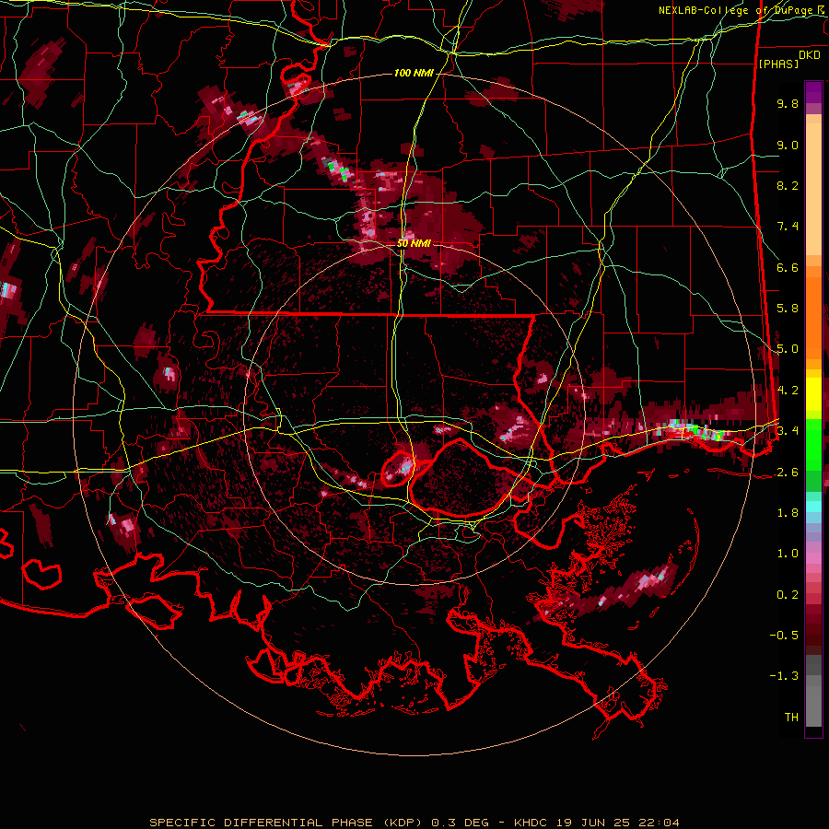This screenshot has width=829, height=829.
Task: Click the 0.2 legend value
Action: pyautogui.click(x=788, y=595)
